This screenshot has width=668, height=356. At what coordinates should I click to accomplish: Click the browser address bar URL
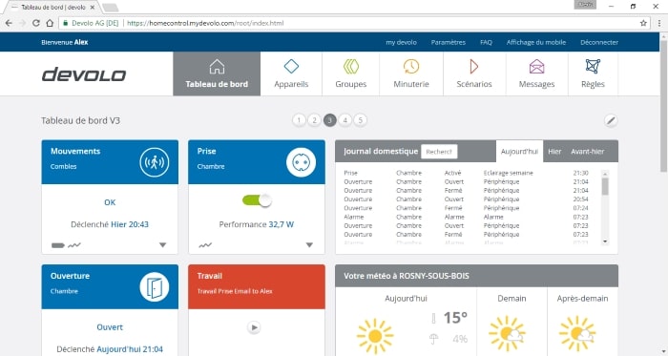pos(205,23)
